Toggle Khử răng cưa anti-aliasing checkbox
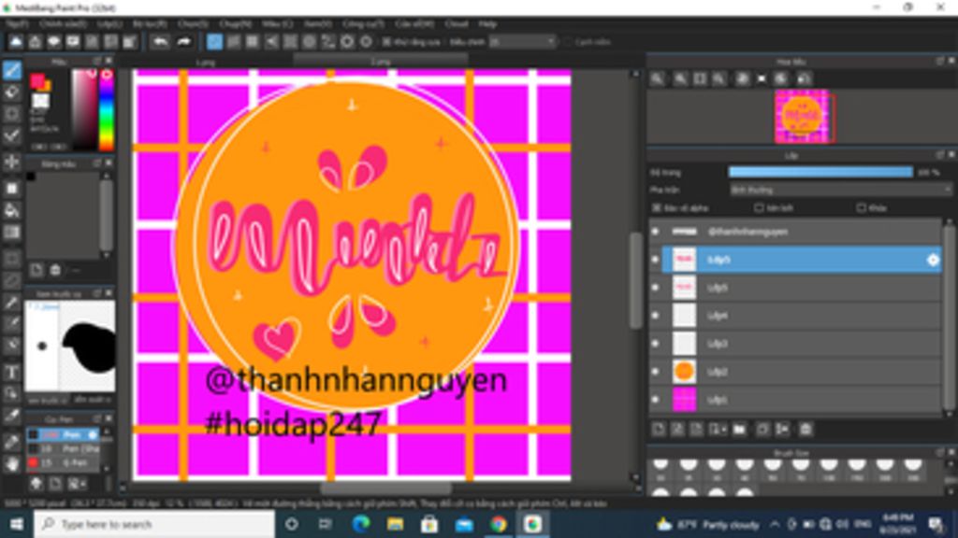The image size is (958, 538). (386, 42)
